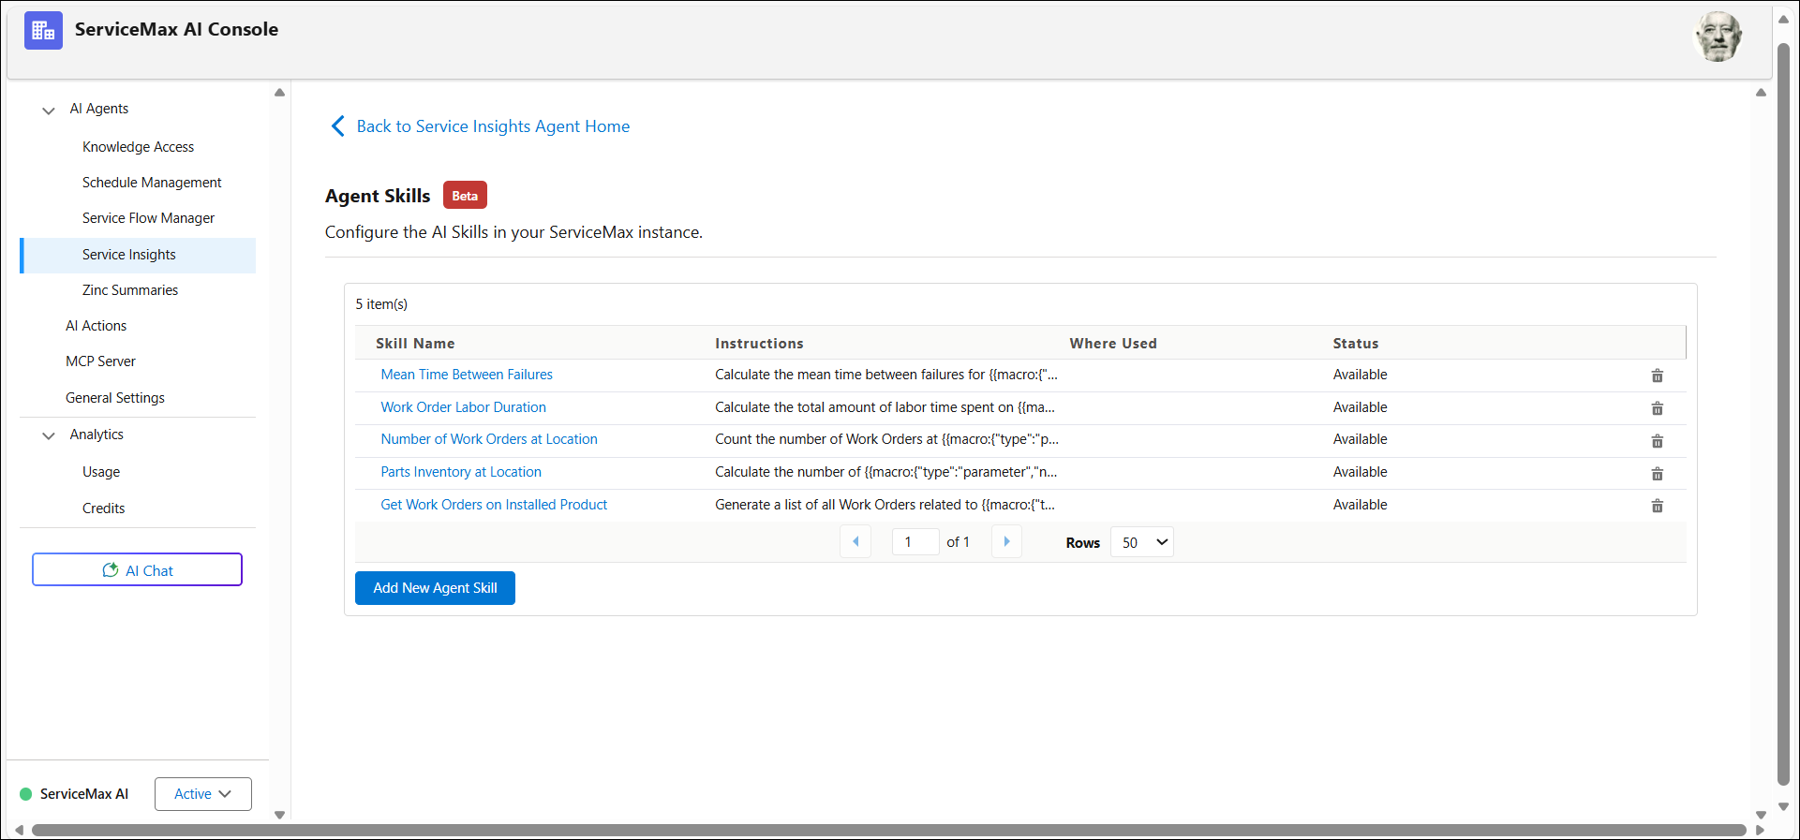Viewport: 1800px width, 840px height.
Task: Click the green ServiceMax AI status dot
Action: click(25, 794)
